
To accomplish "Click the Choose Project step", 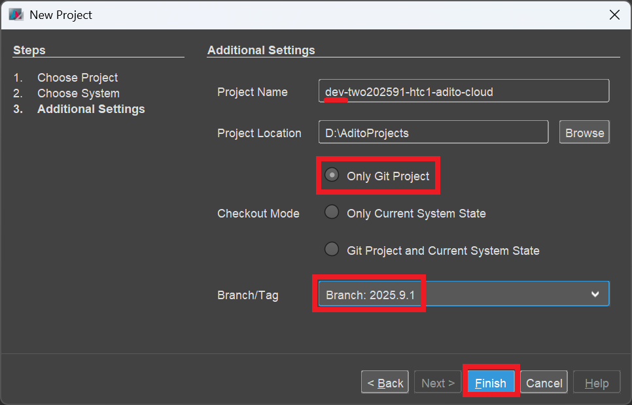I will tap(77, 77).
